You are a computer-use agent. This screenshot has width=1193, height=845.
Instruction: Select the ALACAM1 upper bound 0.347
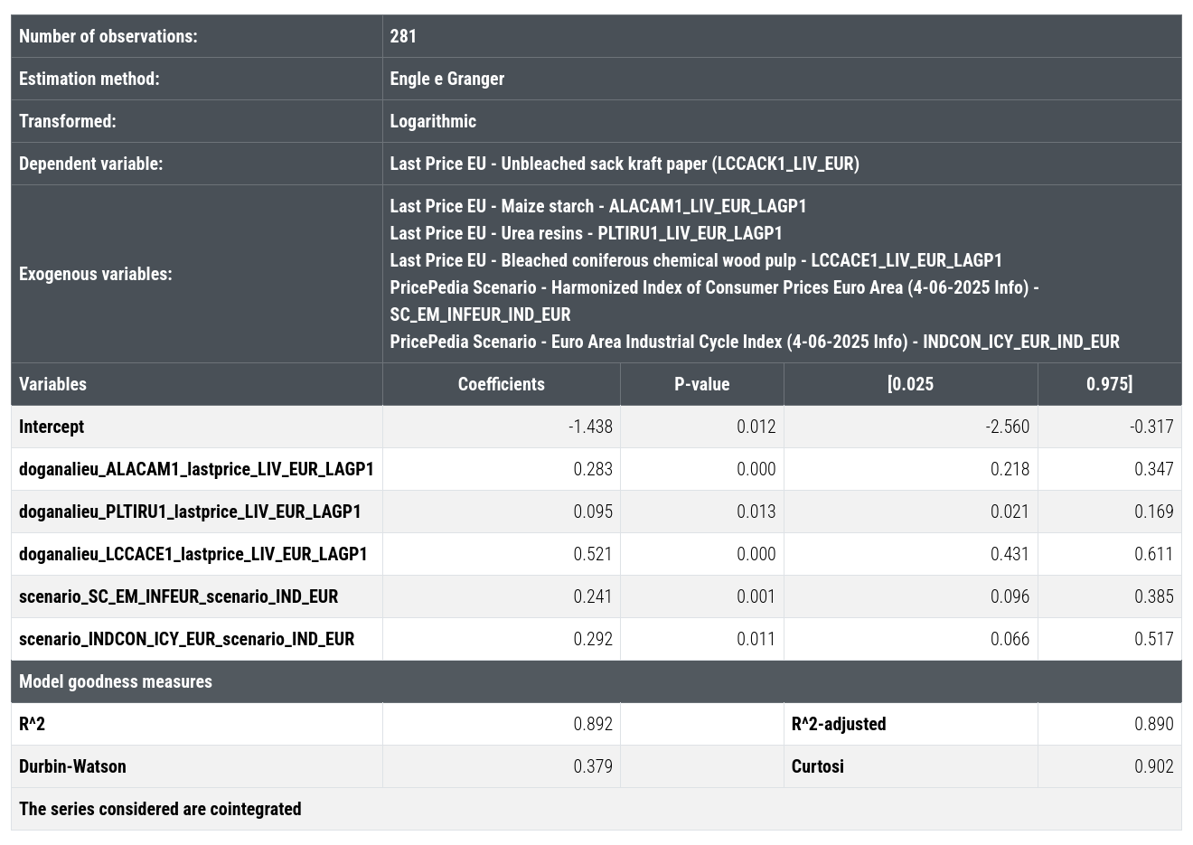pos(1154,469)
